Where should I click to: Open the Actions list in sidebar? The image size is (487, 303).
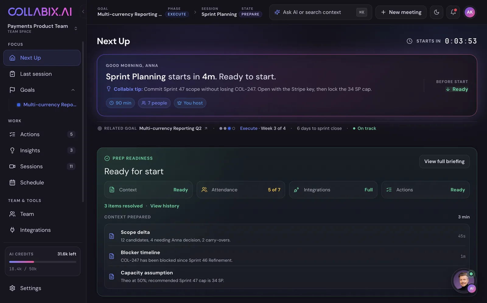pos(42,134)
